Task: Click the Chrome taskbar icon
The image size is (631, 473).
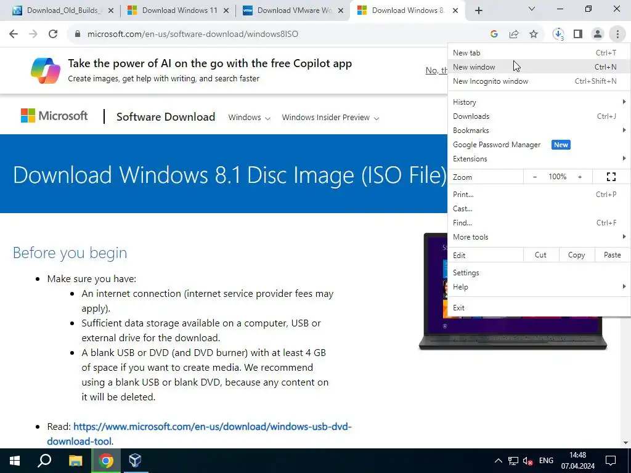Action: click(x=106, y=461)
